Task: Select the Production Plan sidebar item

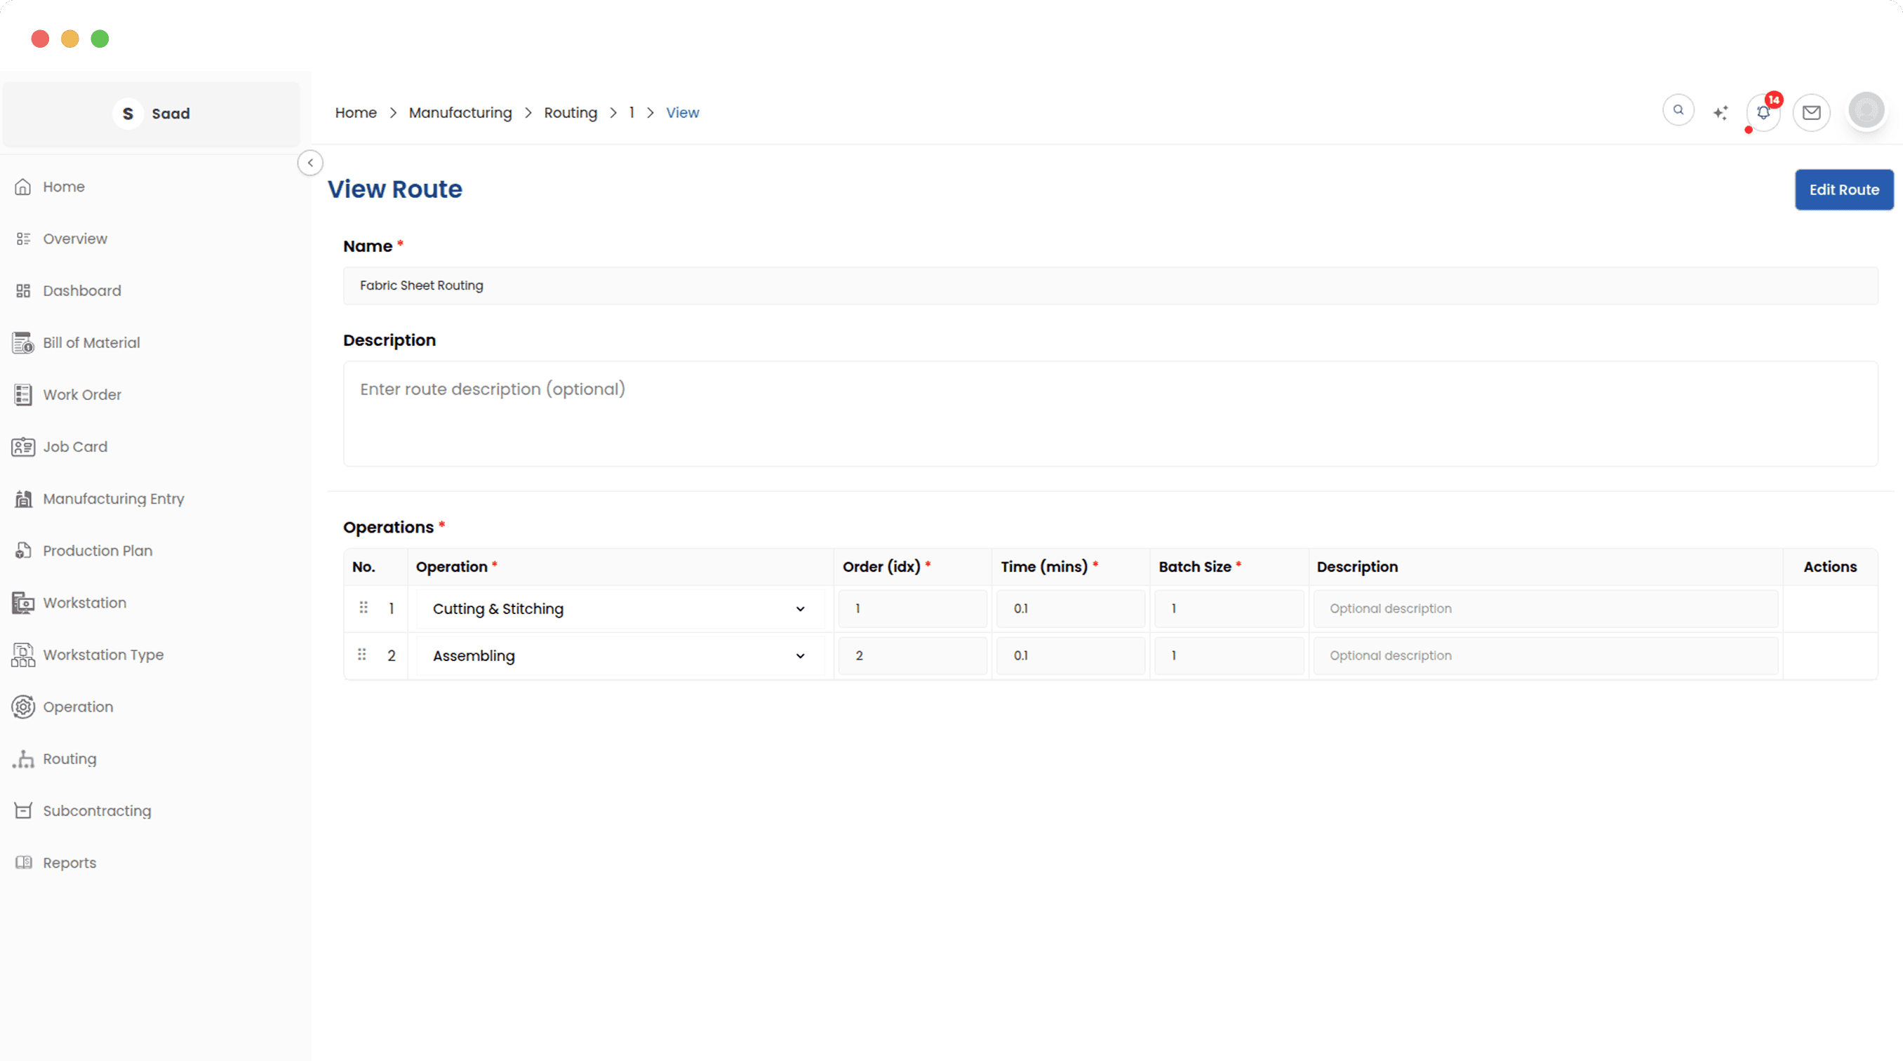Action: pos(98,550)
